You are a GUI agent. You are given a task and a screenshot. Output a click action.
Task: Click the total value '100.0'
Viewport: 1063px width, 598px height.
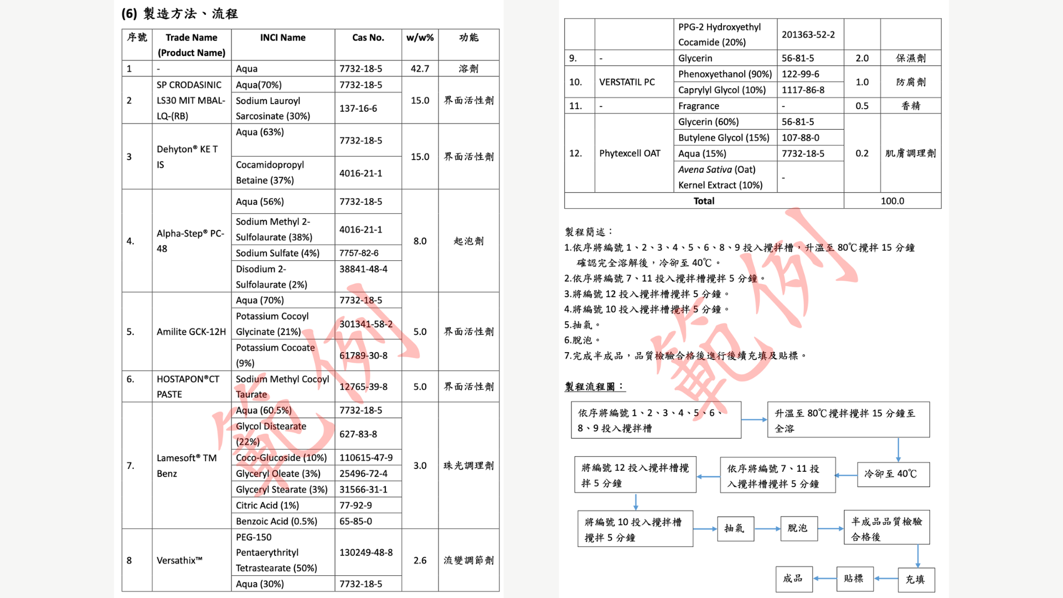(892, 201)
